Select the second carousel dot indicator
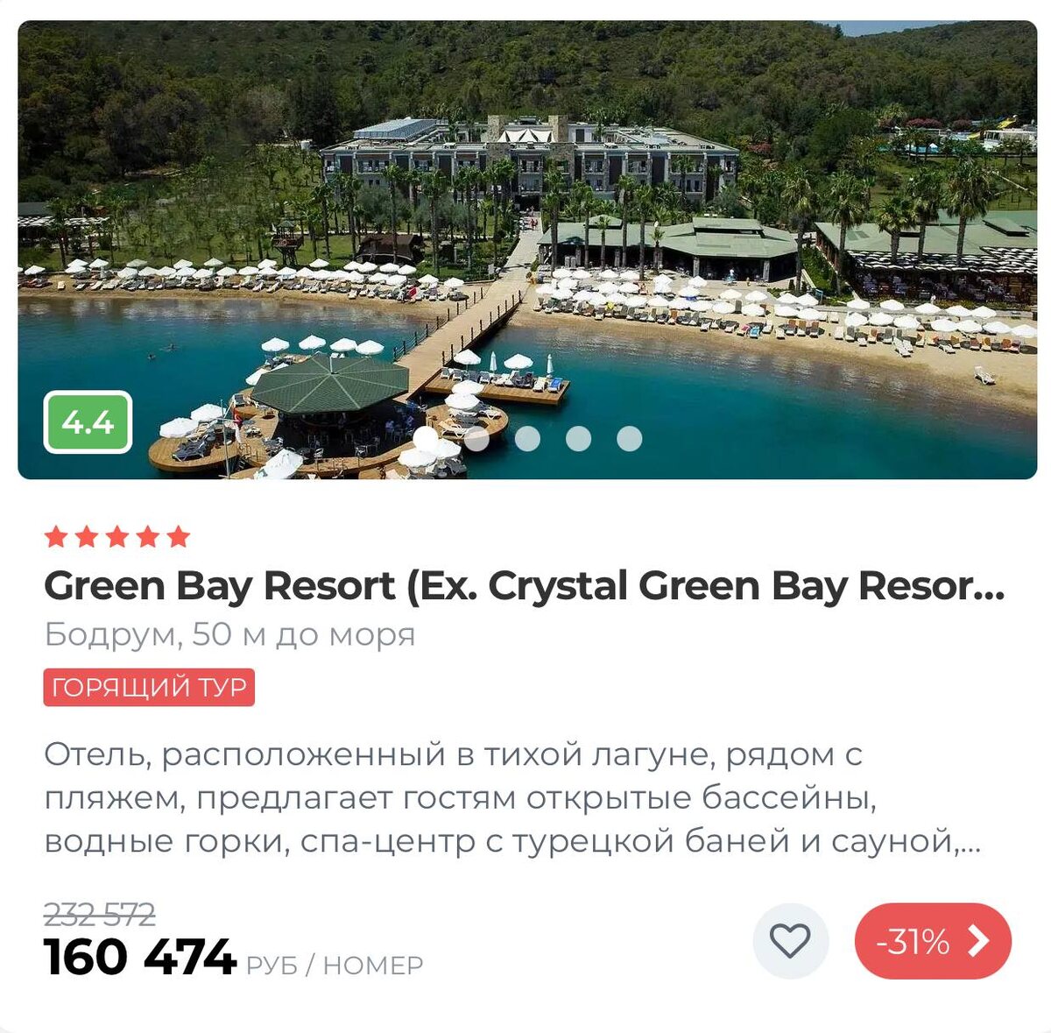The height and width of the screenshot is (1033, 1051). (x=476, y=438)
